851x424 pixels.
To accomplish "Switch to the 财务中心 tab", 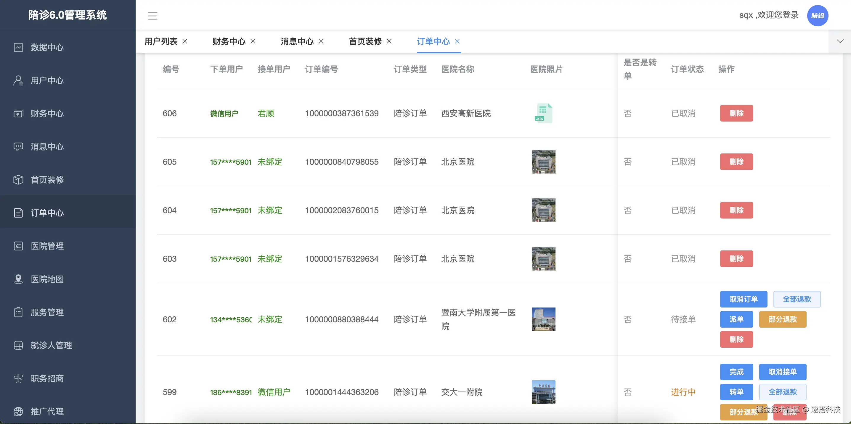I will point(229,42).
